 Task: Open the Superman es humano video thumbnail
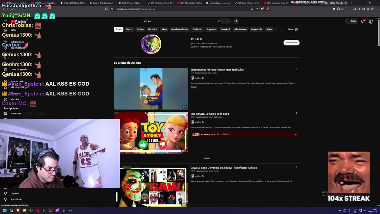pos(151,89)
